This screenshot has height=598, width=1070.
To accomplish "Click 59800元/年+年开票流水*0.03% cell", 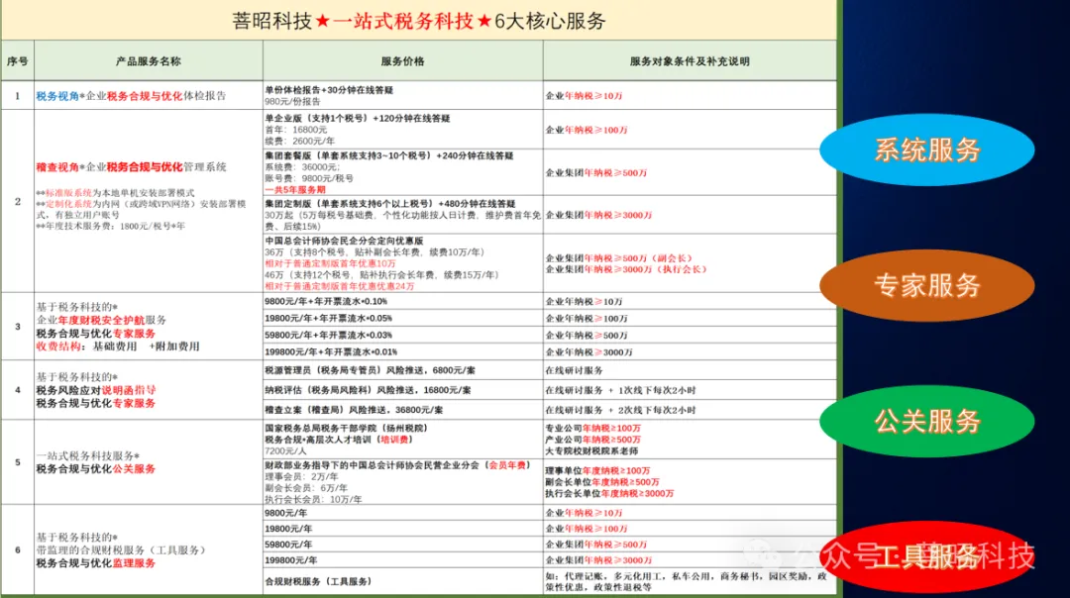I will (402, 336).
